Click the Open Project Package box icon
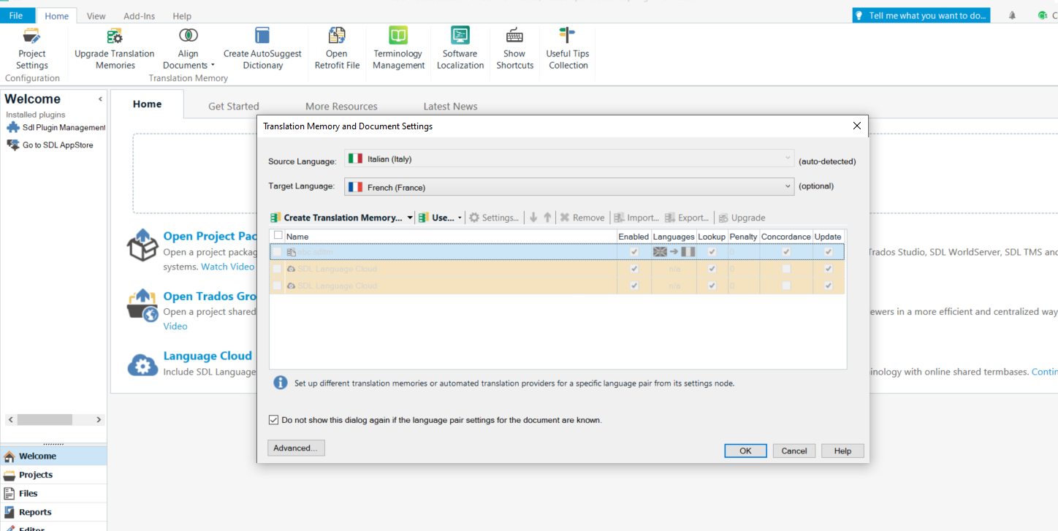 point(142,245)
